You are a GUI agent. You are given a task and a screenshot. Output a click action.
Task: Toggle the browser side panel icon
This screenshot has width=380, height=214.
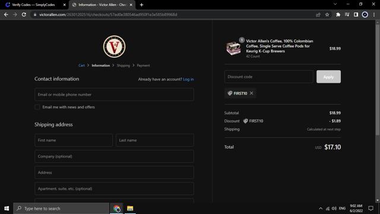[356, 14]
